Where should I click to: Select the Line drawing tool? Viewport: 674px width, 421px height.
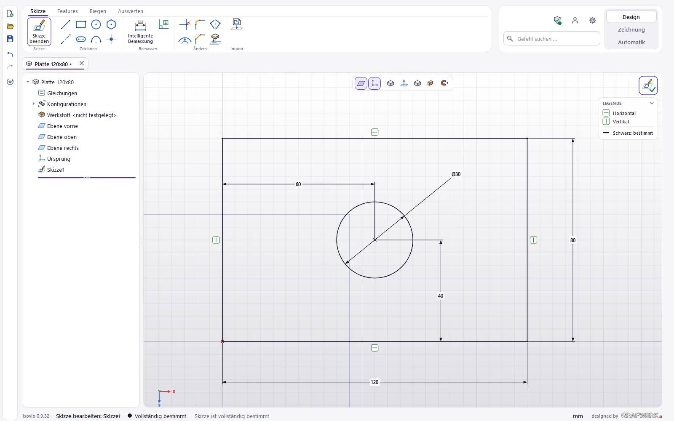pos(65,24)
